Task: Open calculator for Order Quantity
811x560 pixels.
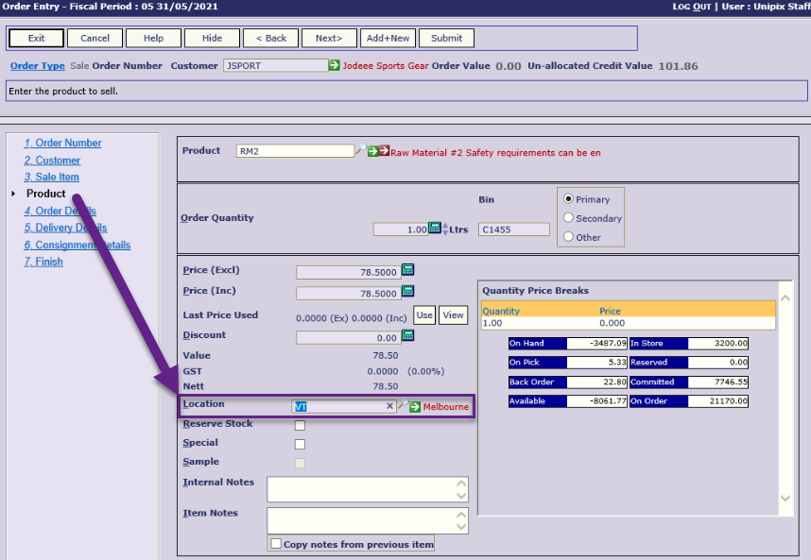Action: [x=435, y=229]
